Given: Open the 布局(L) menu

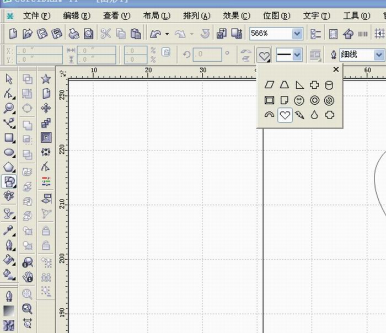Looking at the screenshot, I should 157,16.
